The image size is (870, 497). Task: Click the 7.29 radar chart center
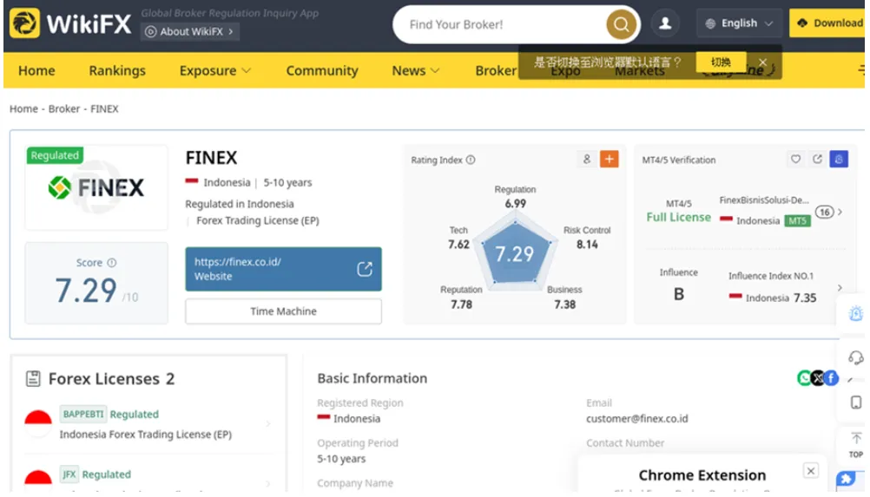coord(514,254)
